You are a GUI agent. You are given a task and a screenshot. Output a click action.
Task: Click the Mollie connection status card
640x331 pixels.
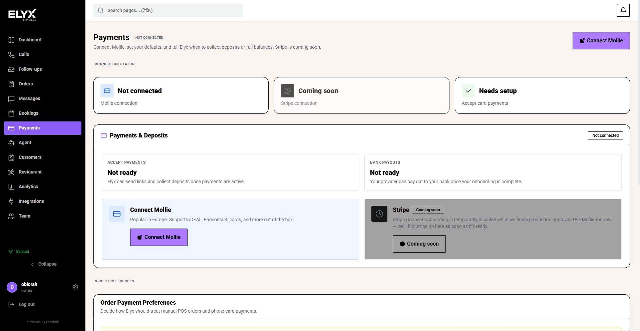[x=181, y=95]
